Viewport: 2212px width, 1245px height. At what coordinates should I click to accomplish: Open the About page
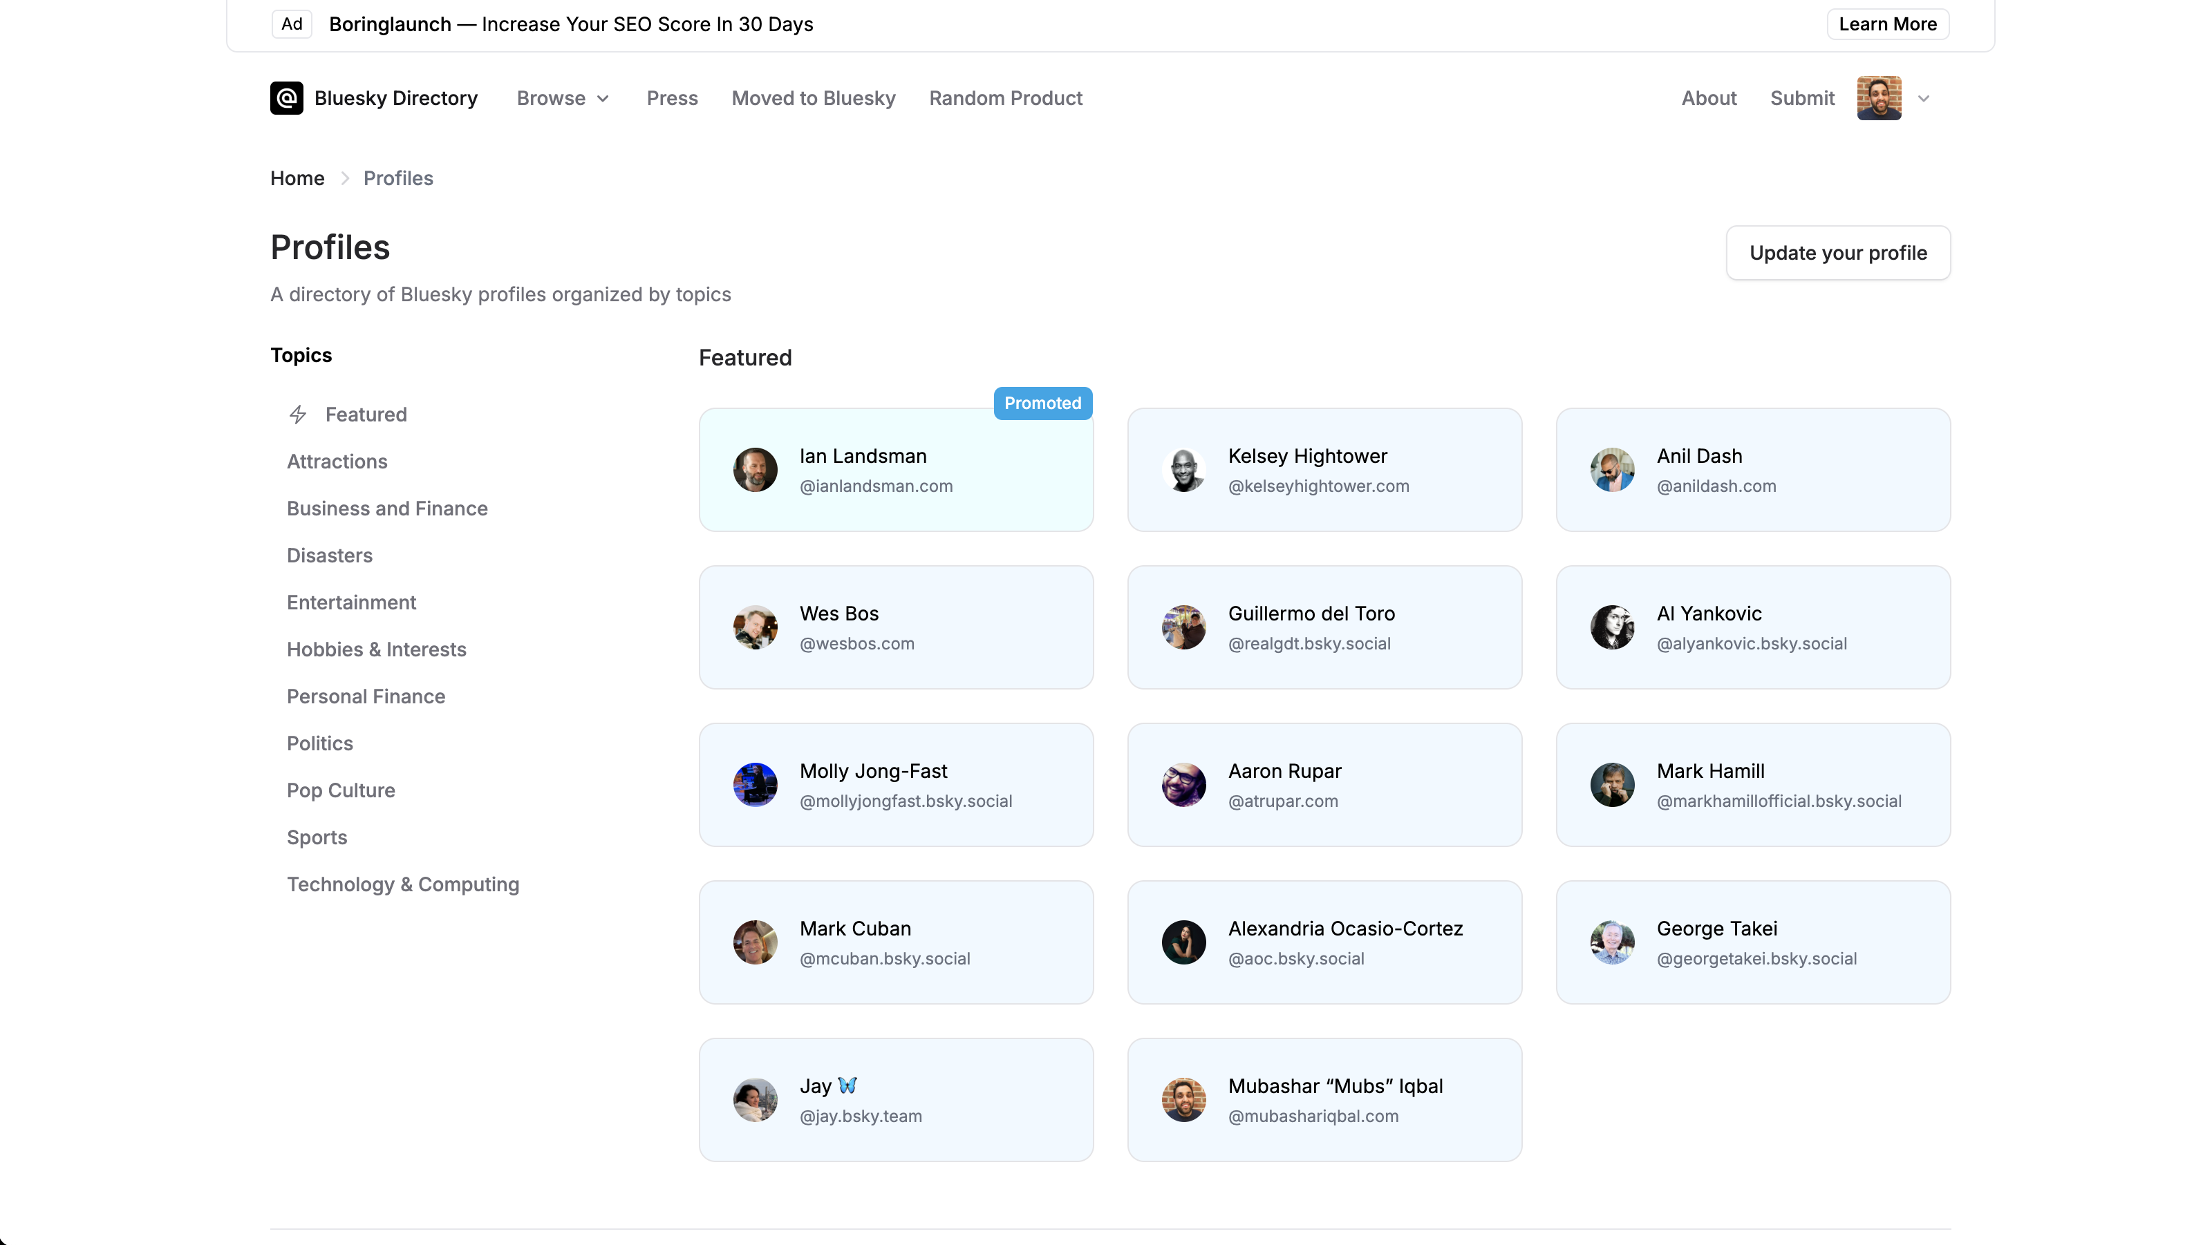(1709, 98)
